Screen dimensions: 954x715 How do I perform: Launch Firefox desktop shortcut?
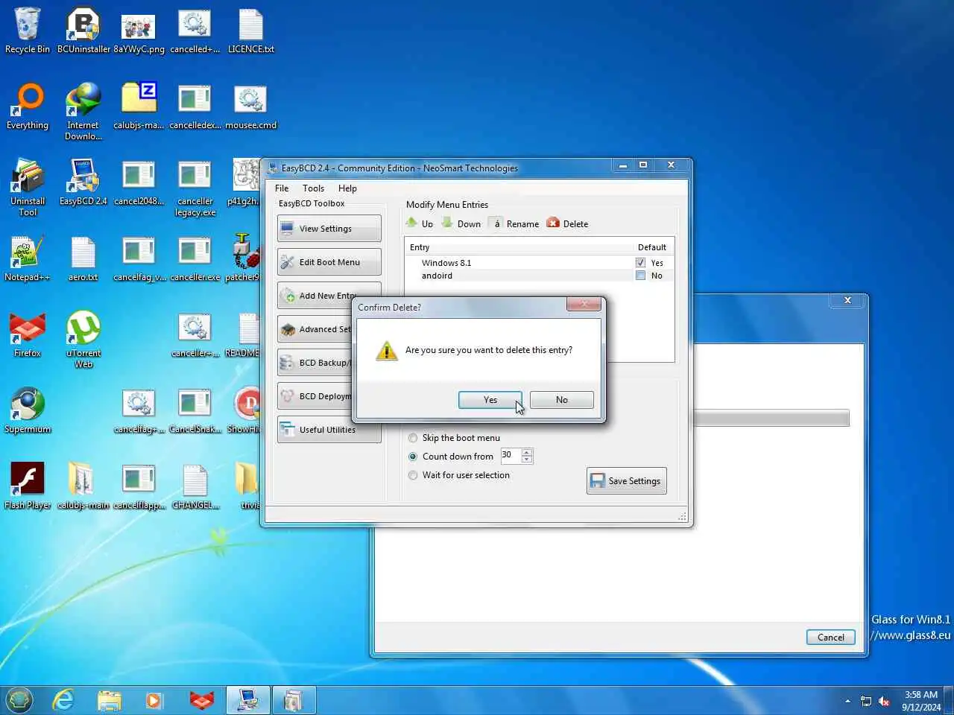pos(28,335)
